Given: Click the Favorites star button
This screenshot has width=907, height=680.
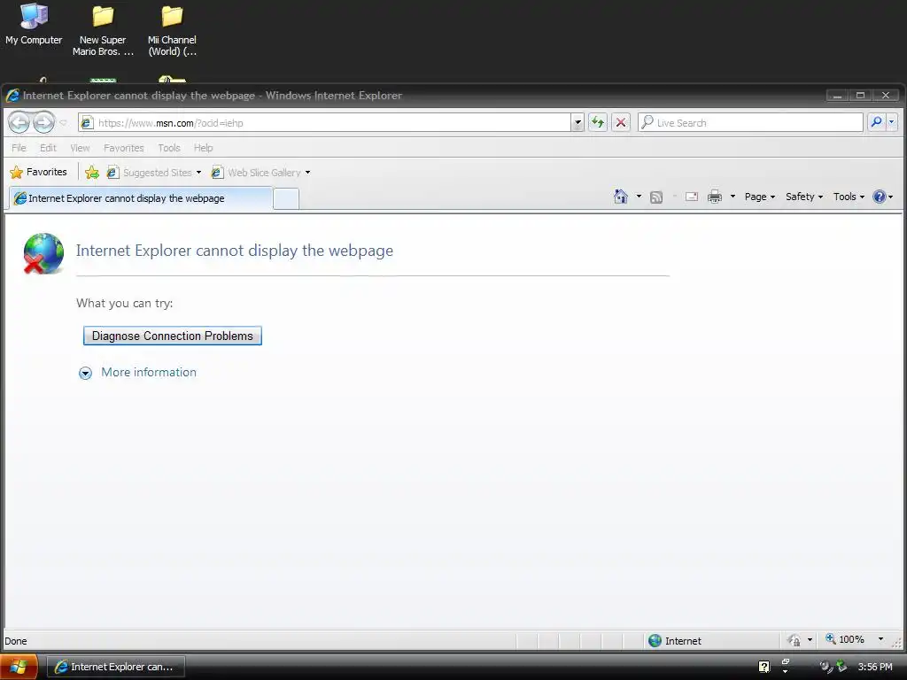Looking at the screenshot, I should [39, 172].
